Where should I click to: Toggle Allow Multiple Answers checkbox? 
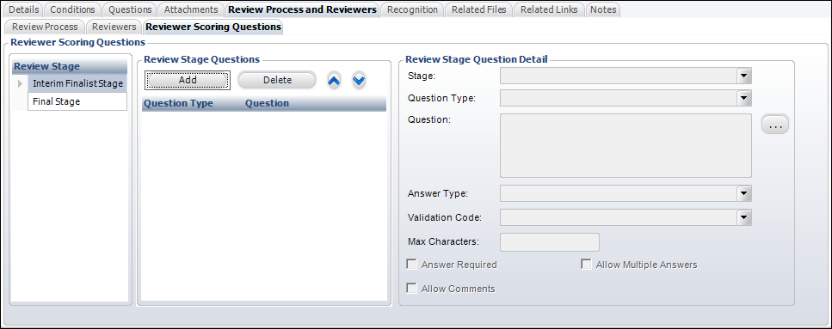586,265
